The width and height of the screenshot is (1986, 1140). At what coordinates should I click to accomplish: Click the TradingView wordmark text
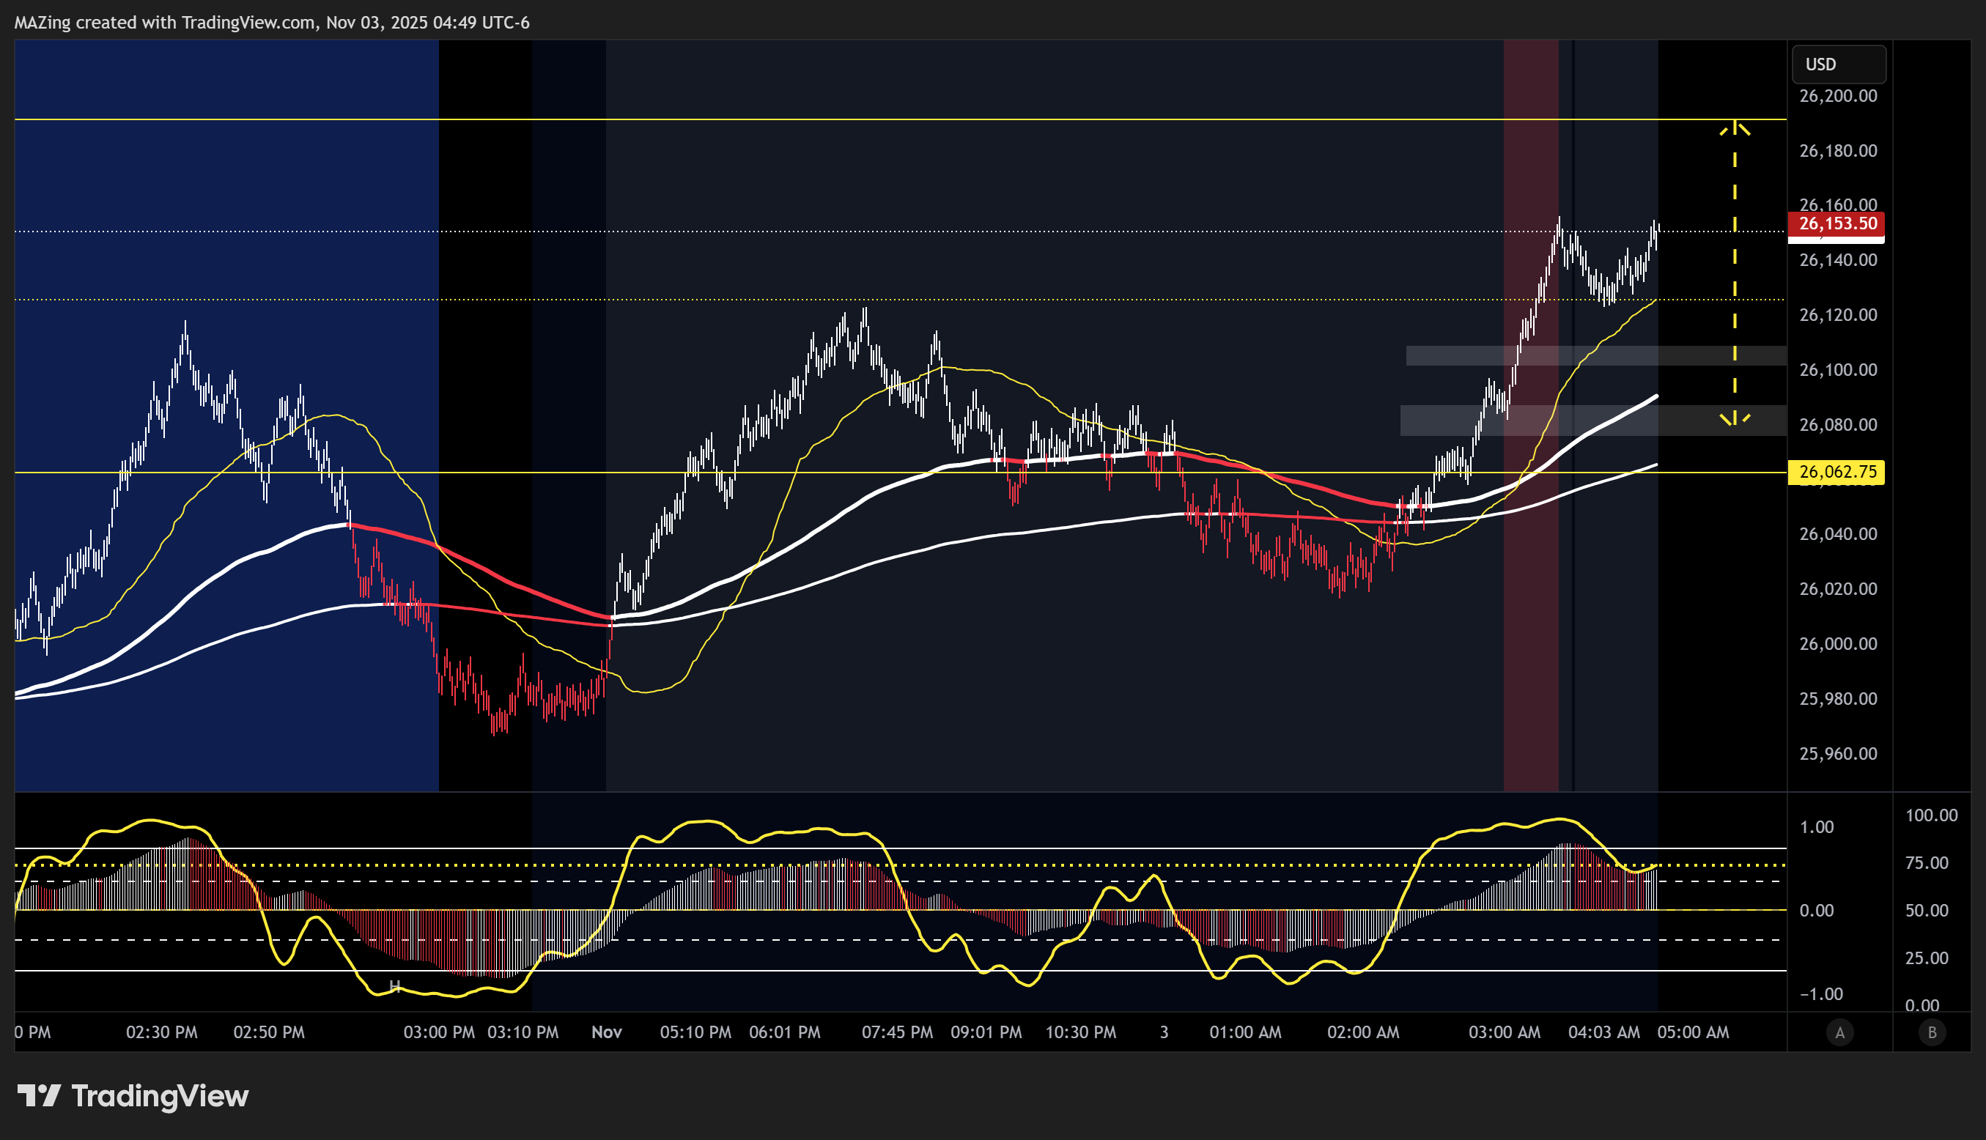click(160, 1096)
